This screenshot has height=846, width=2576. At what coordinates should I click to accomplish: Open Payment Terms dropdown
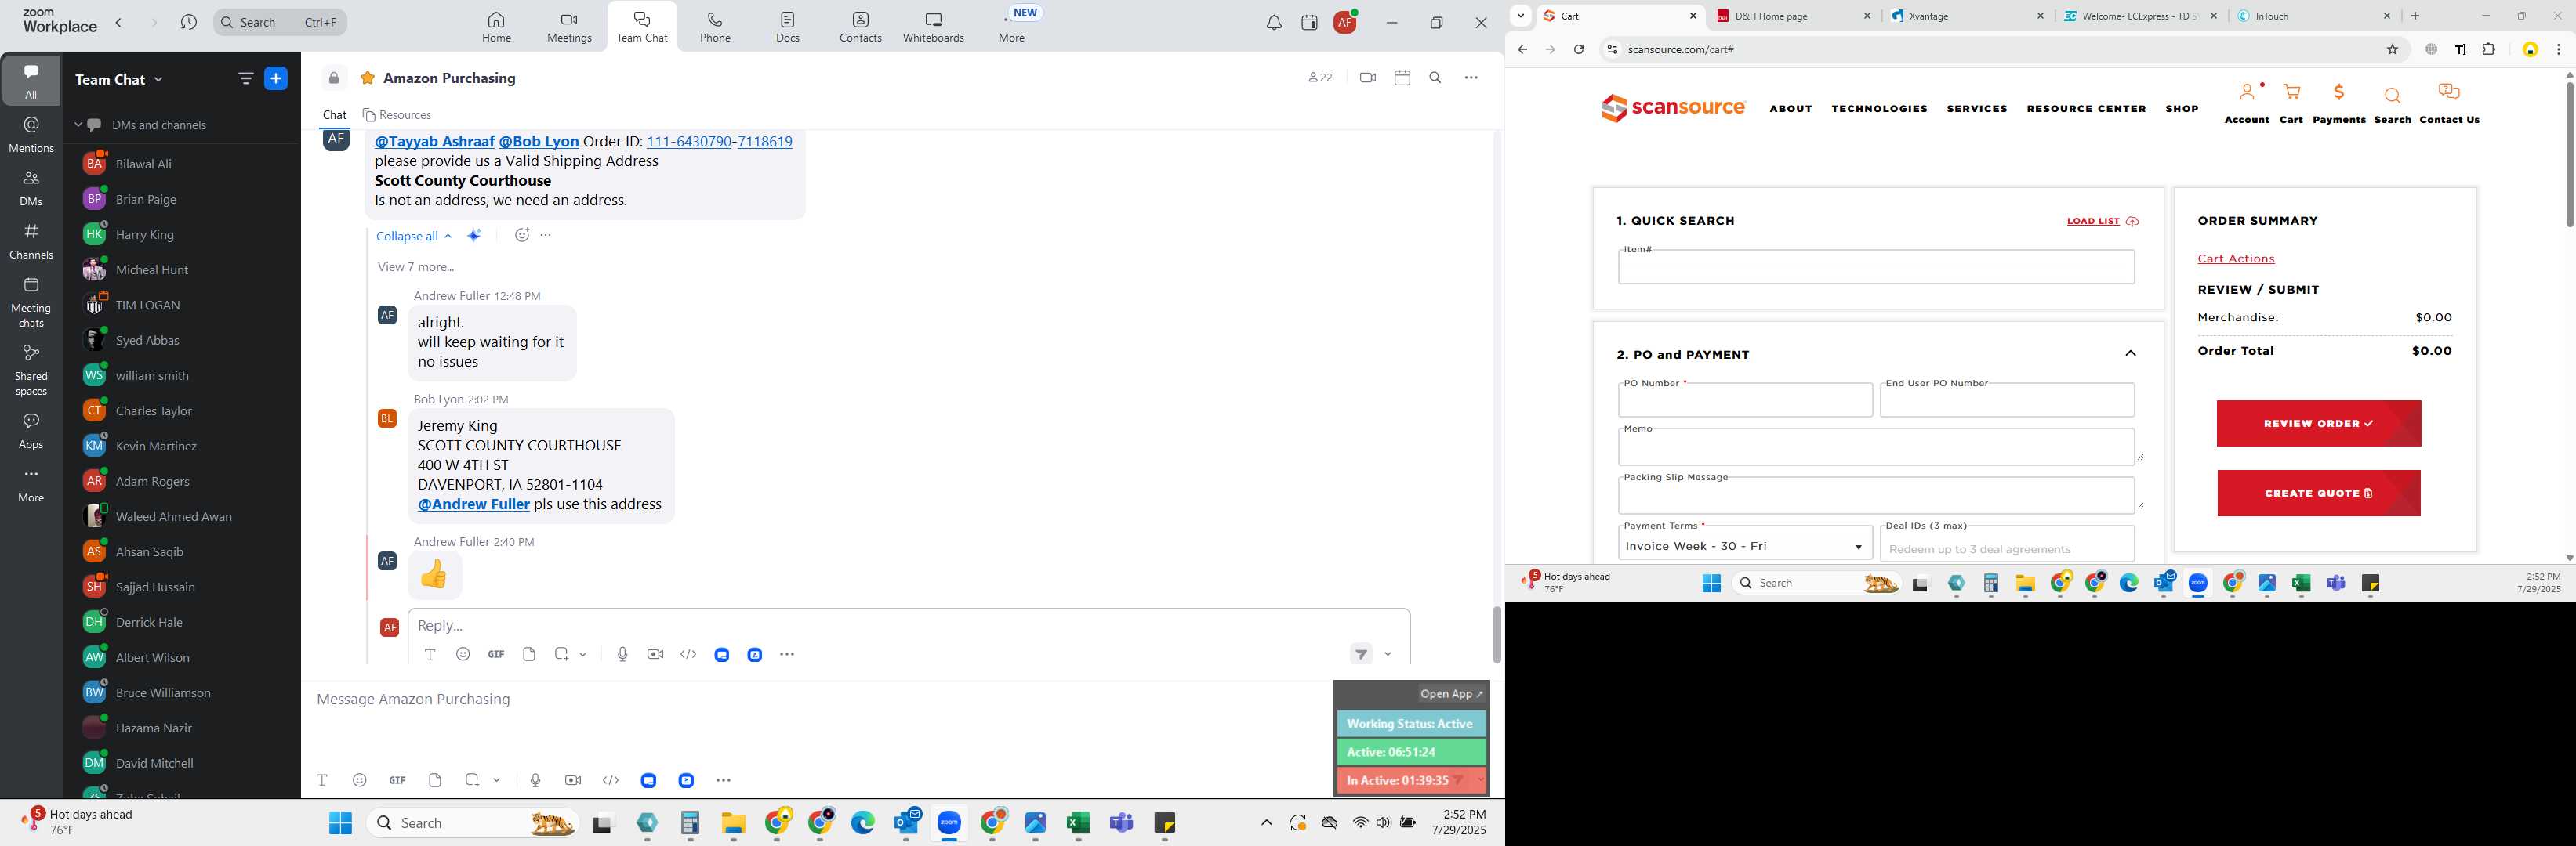click(1745, 546)
